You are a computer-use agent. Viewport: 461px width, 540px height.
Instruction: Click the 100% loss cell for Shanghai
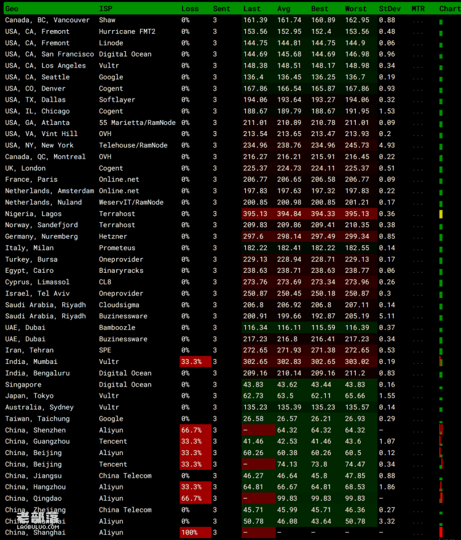pos(195,533)
